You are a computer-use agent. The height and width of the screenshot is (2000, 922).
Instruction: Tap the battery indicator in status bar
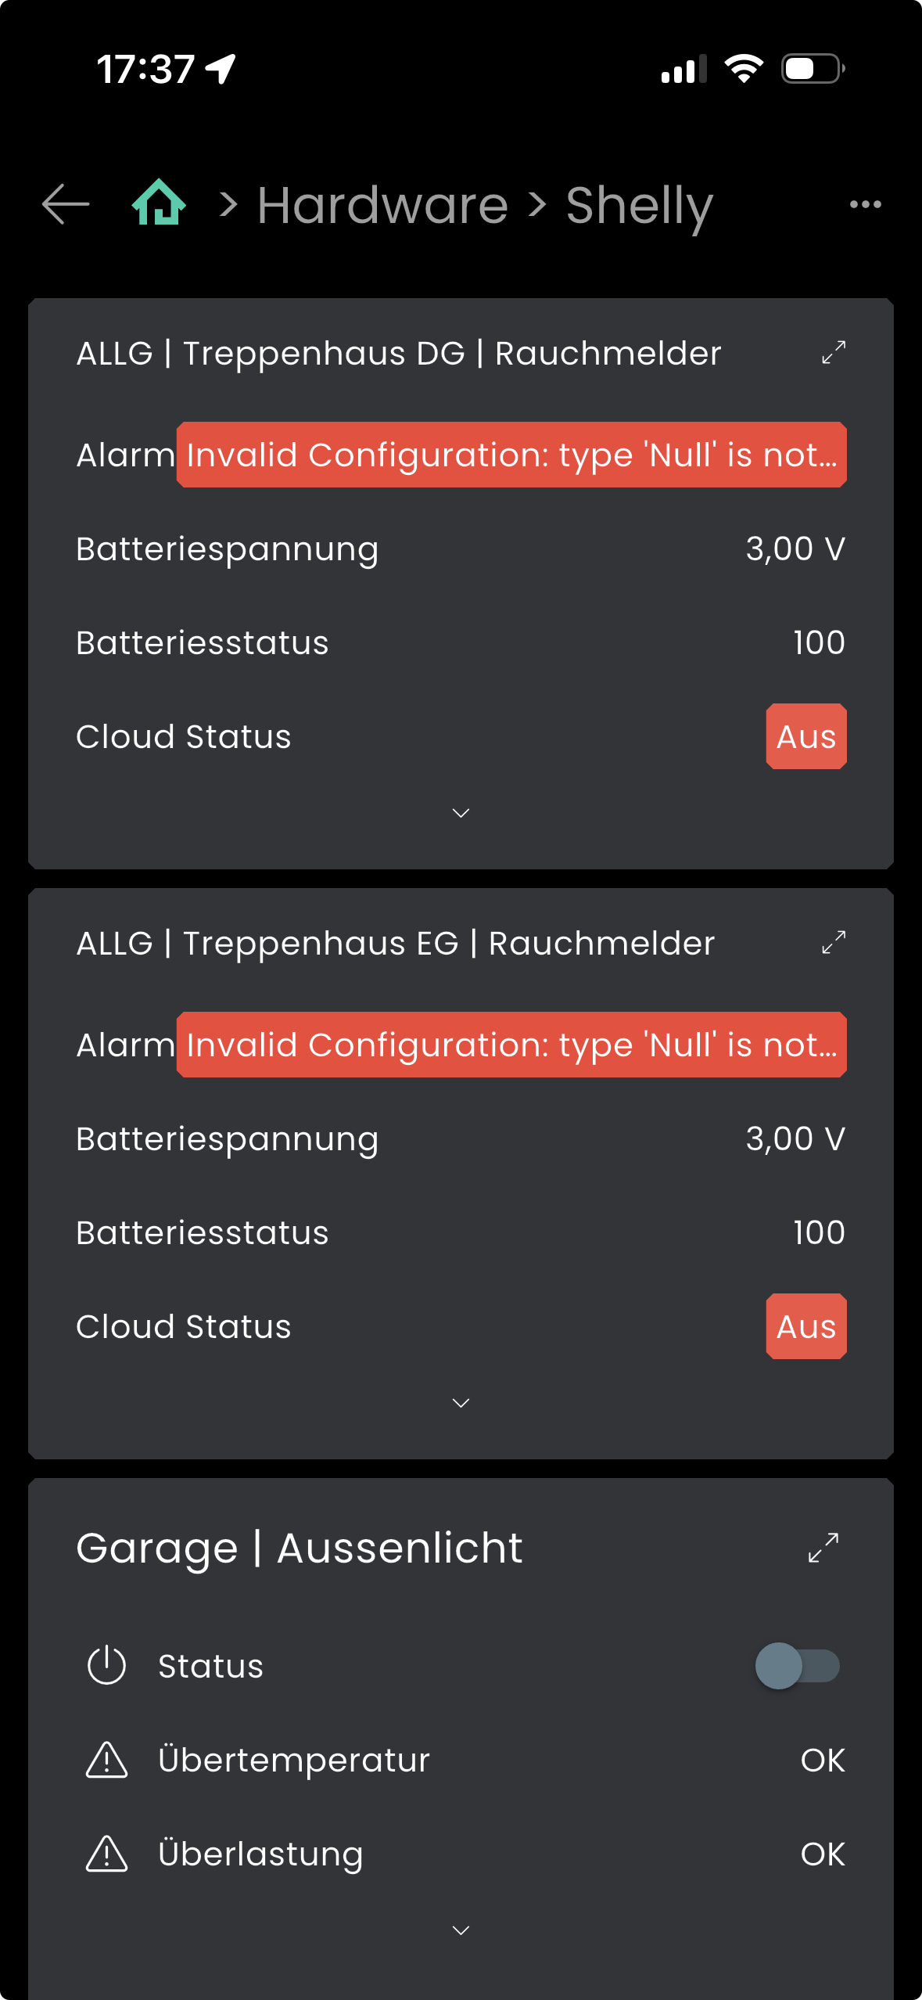(x=813, y=69)
